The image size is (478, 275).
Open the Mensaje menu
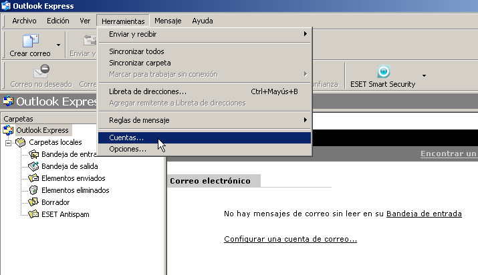[x=168, y=21]
